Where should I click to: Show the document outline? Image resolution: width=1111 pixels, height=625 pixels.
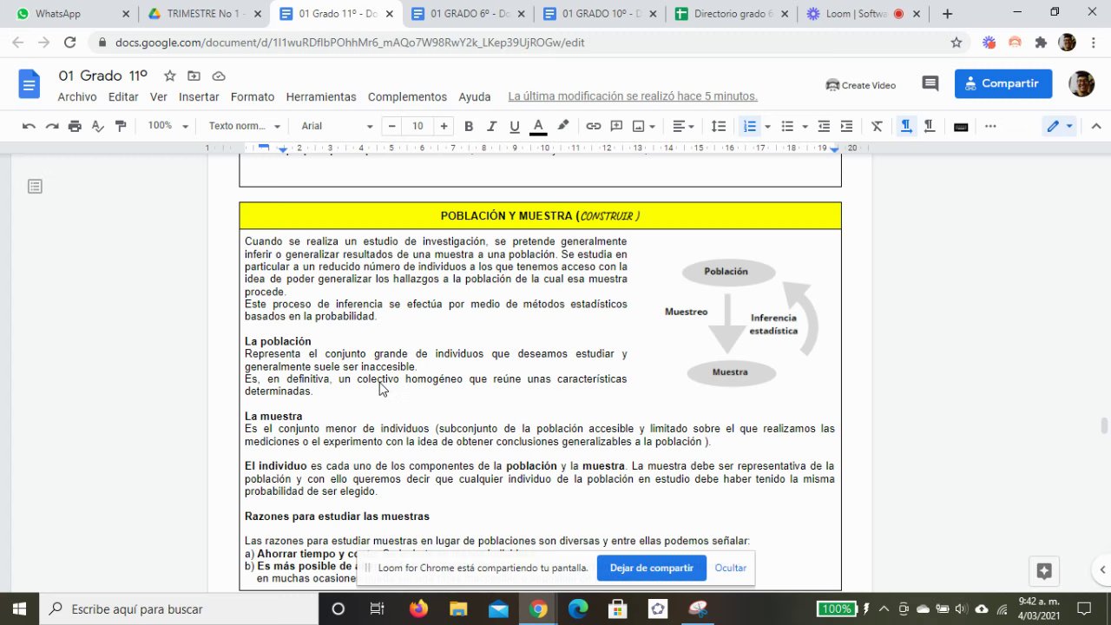coord(35,187)
